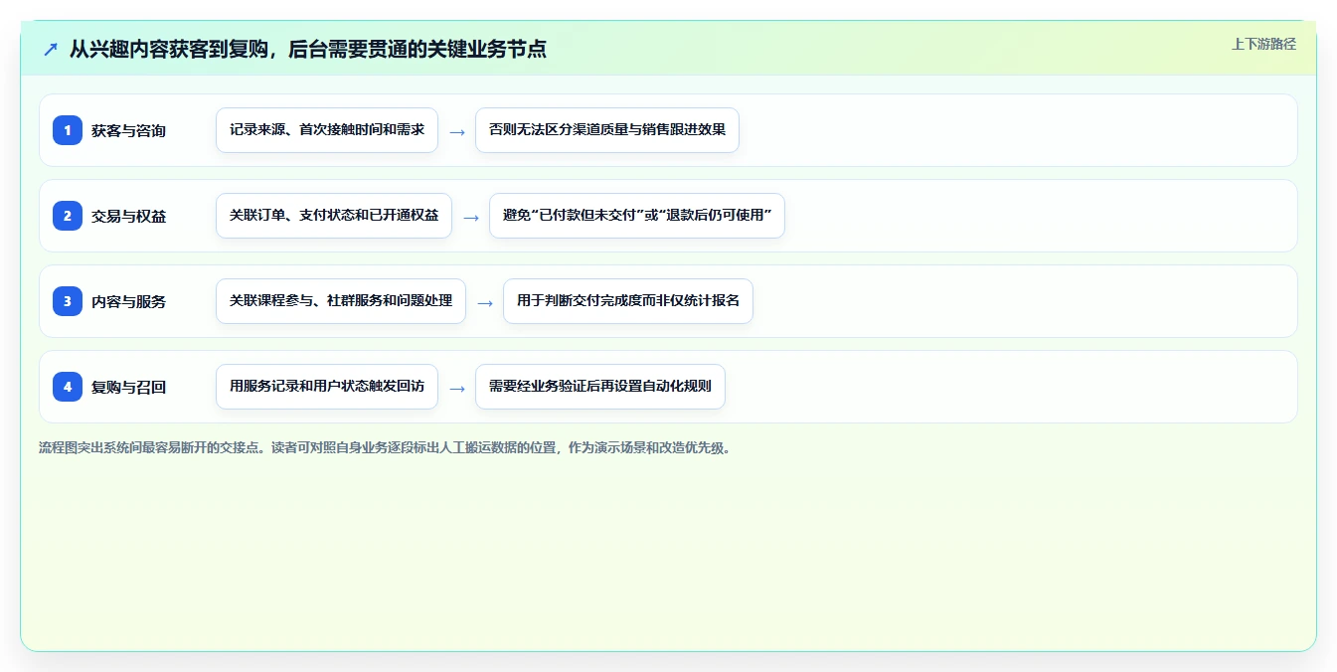Click the arrow in the 复购与召回 row
The image size is (1337, 672).
click(x=457, y=388)
